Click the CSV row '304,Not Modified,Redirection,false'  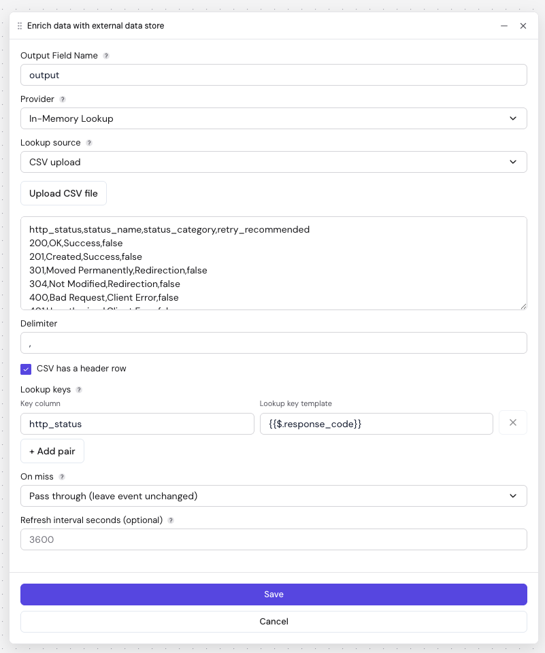pos(105,284)
